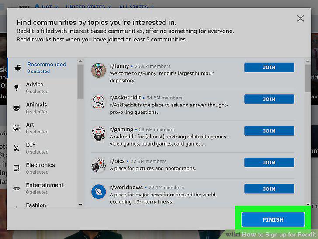Join the r/pics community
Image resolution: width=318 pixels, height=239 pixels.
point(269,163)
